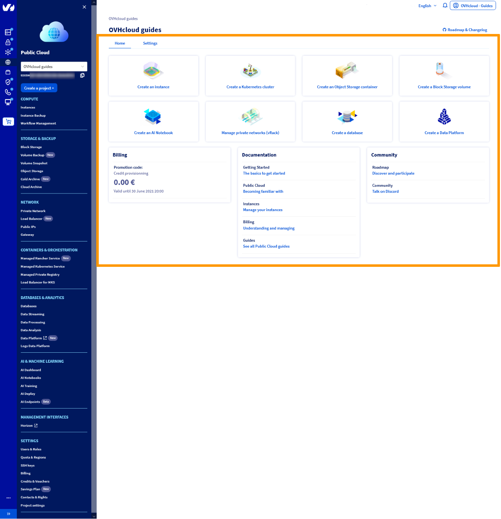Select the globe Public Cloud icon in sidebar
The height and width of the screenshot is (519, 501).
click(x=8, y=62)
